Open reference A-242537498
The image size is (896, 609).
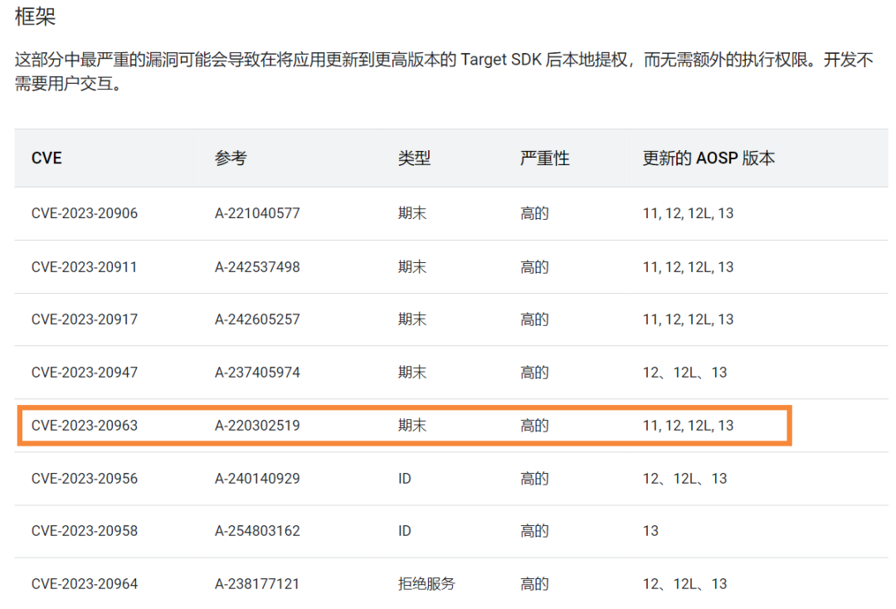point(257,267)
